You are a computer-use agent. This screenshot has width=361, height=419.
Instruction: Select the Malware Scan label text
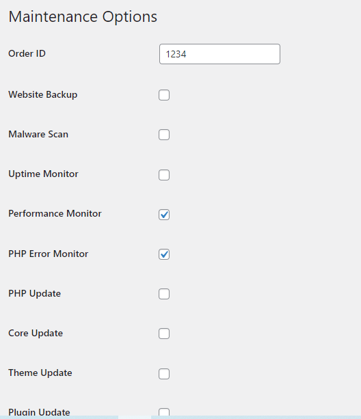(38, 134)
